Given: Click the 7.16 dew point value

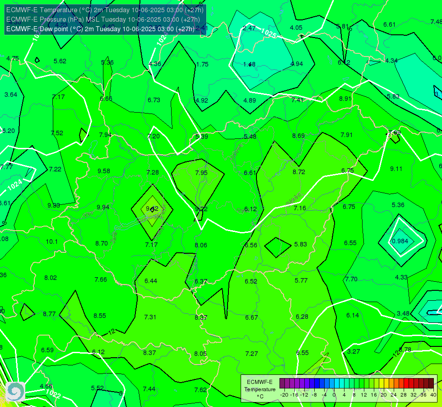Looking at the screenshot, I should (300, 208).
